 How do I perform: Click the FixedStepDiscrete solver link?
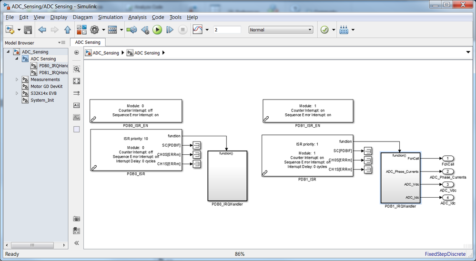445,254
